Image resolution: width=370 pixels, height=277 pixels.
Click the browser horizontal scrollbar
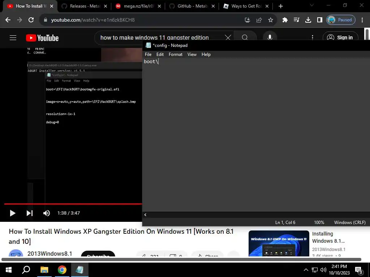pyautogui.click(x=181, y=260)
